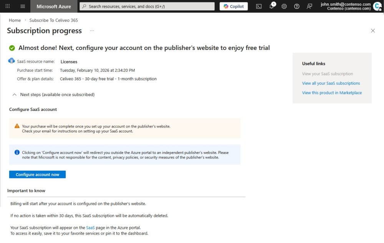This screenshot has width=384, height=243.
Task: Open the hamburger portal menu
Action: point(23,7)
